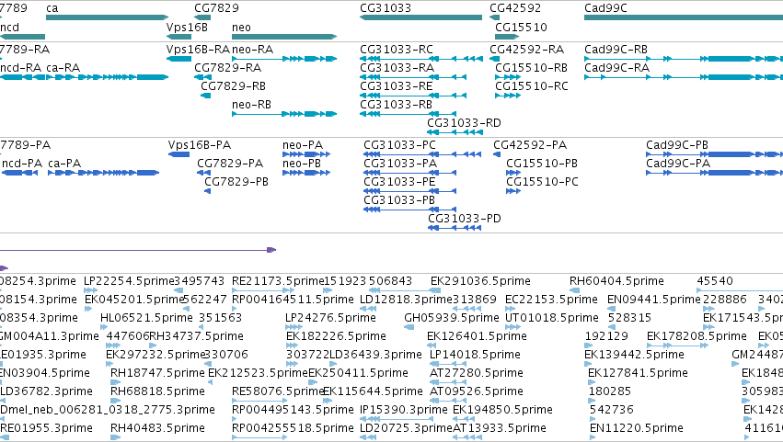Select EST EK126401.5prime
This screenshot has height=442, width=783.
pyautogui.click(x=432, y=346)
